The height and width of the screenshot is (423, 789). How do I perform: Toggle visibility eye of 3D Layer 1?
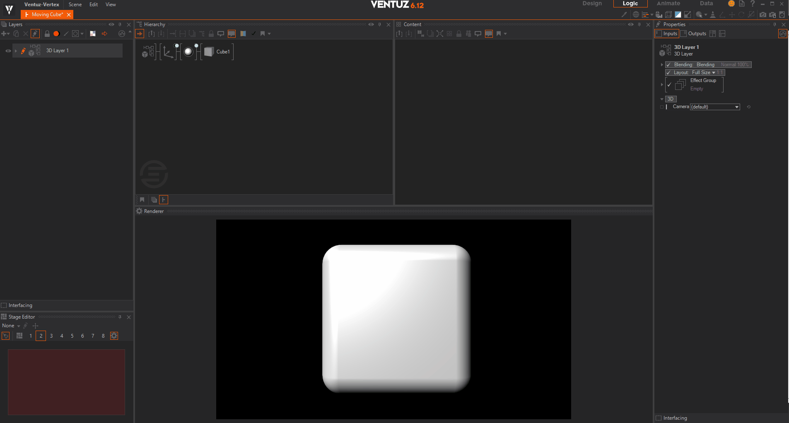[8, 51]
